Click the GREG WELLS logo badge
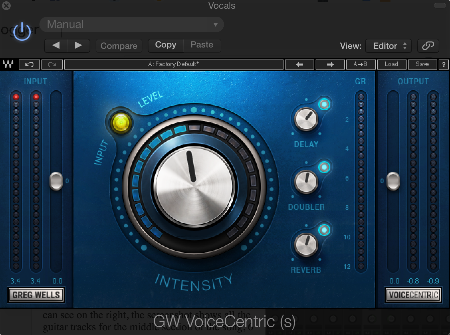The image size is (450, 335). point(36,295)
